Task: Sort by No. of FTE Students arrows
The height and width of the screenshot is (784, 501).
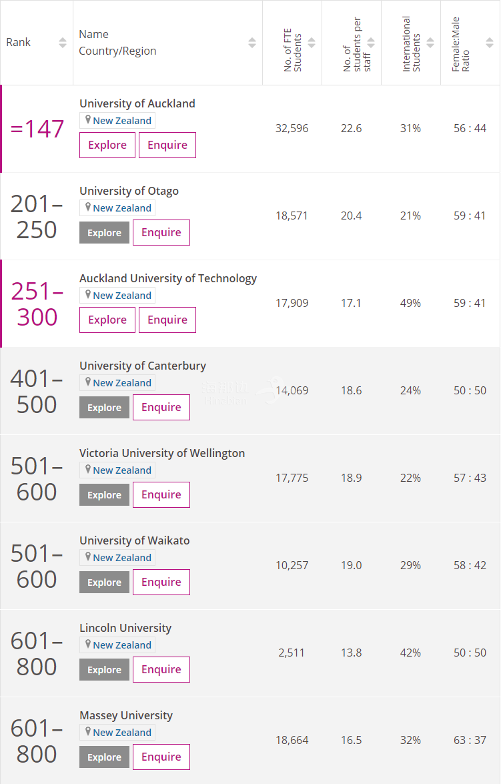Action: 312,43
